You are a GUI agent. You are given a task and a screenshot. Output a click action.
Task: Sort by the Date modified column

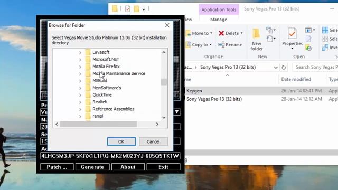click(296, 80)
